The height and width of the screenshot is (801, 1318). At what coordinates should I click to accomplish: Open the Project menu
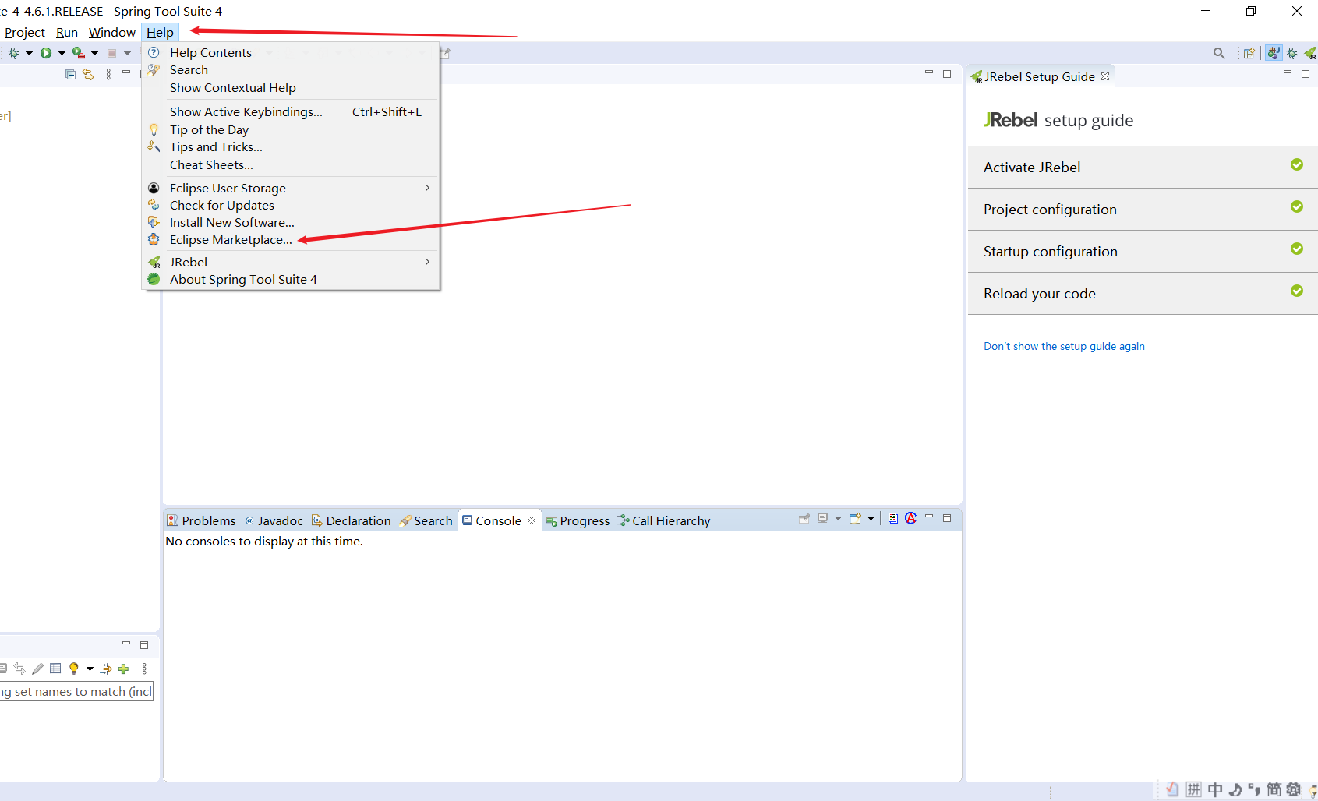point(25,32)
